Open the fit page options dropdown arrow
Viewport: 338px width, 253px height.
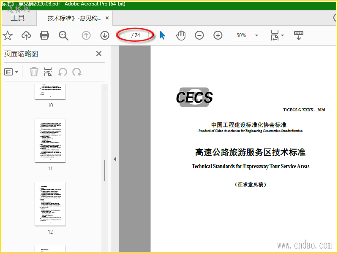[x=282, y=35]
